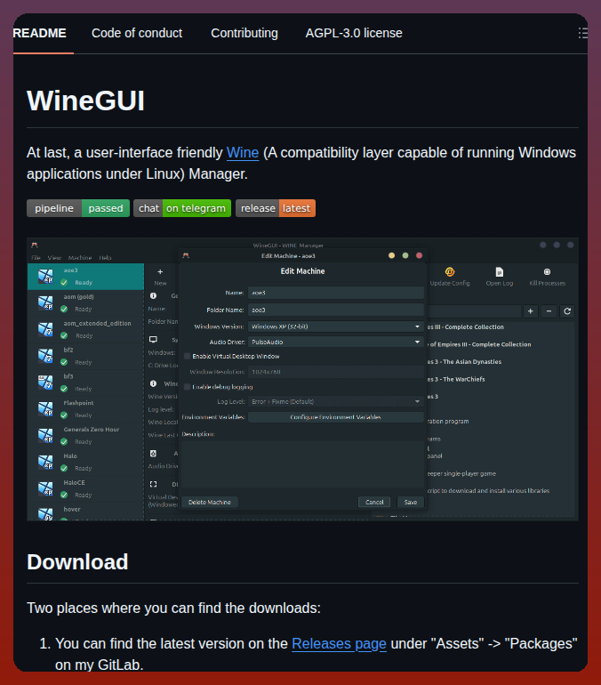Click the green Ready checkmark for Halo
Viewport: 601px width, 685px height.
click(x=64, y=468)
